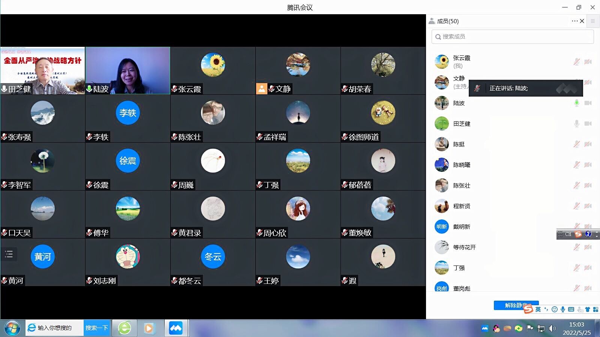The image size is (600, 337).
Task: Click the 搜索一下 button on taskbar
Action: [x=97, y=328]
